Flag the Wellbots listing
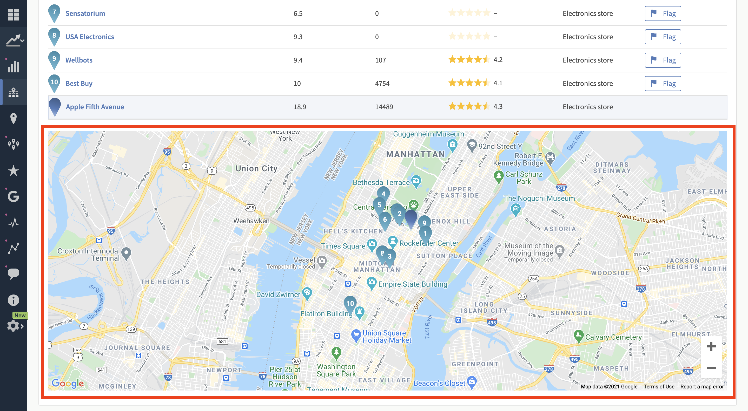This screenshot has width=748, height=411. click(663, 60)
